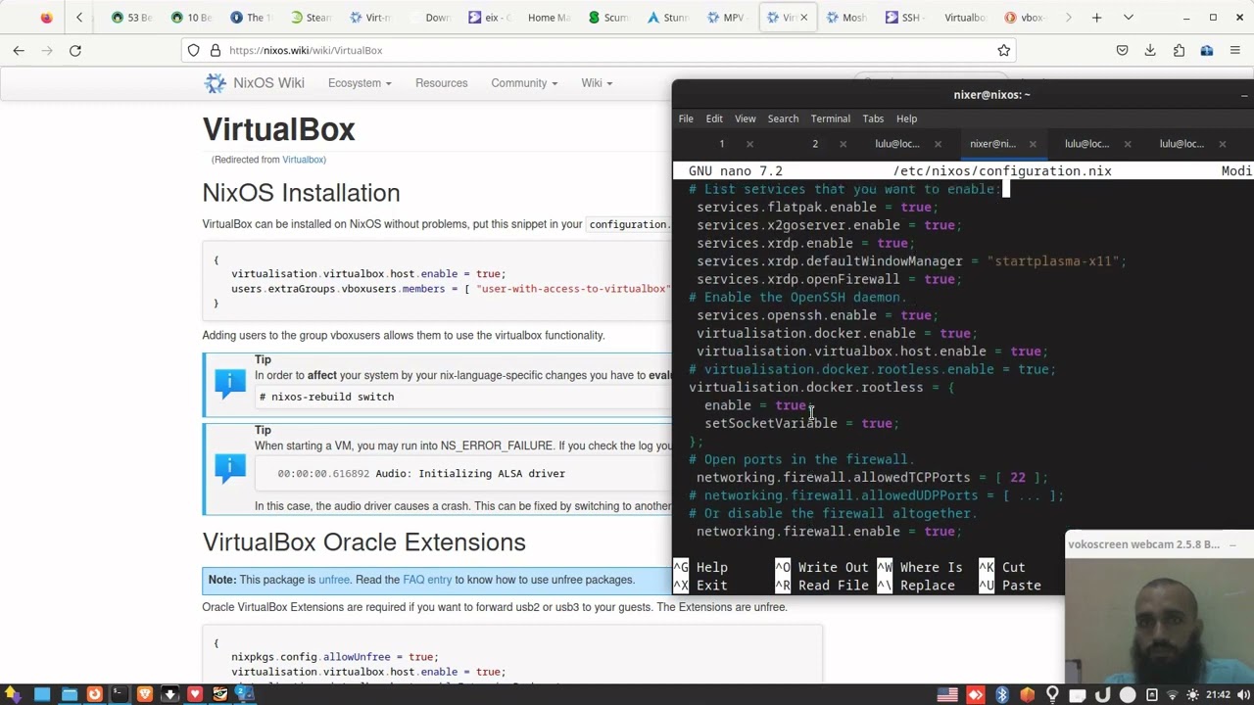This screenshot has width=1254, height=705.
Task: Click the vokoscreen webcam video preview
Action: (x=1159, y=620)
